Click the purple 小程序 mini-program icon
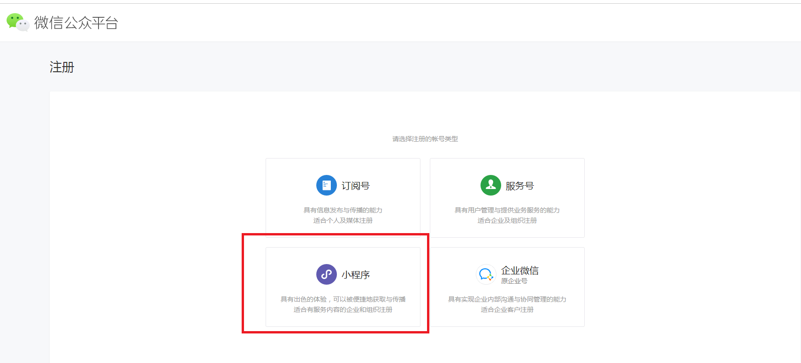This screenshot has width=801, height=363. [327, 274]
